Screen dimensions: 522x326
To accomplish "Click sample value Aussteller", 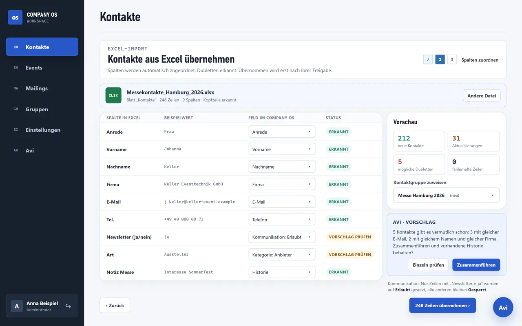I will pyautogui.click(x=176, y=254).
